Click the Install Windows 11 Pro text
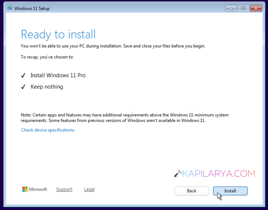268x210 pixels. click(58, 75)
